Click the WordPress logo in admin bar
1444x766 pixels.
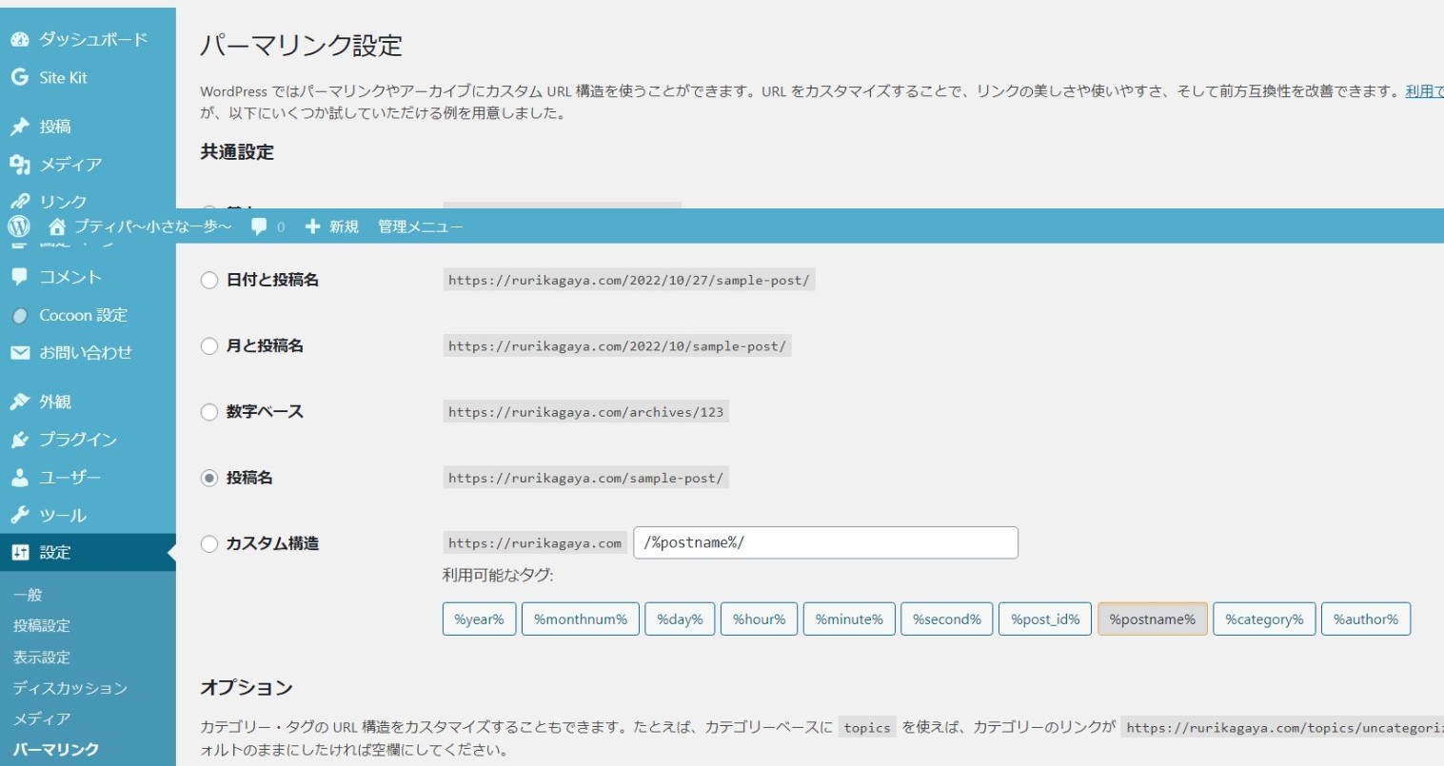[19, 226]
